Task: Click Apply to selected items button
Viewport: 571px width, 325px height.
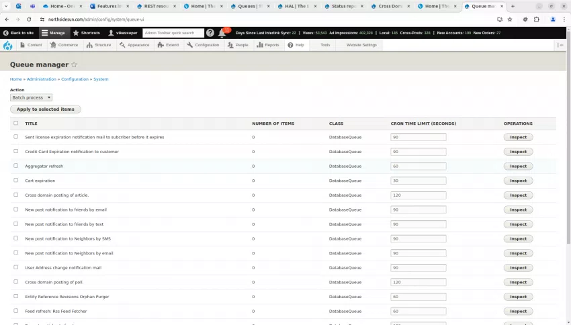Action: click(45, 109)
